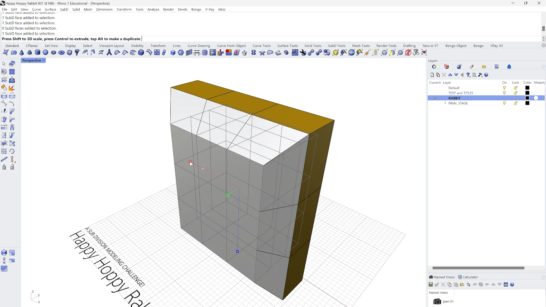Click the notifications bell panel icon
Screen dimensions: 546x307
[x=509, y=67]
